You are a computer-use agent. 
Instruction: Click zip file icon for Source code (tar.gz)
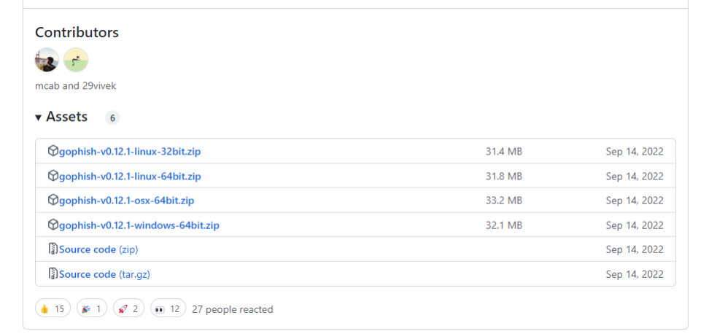pos(53,274)
